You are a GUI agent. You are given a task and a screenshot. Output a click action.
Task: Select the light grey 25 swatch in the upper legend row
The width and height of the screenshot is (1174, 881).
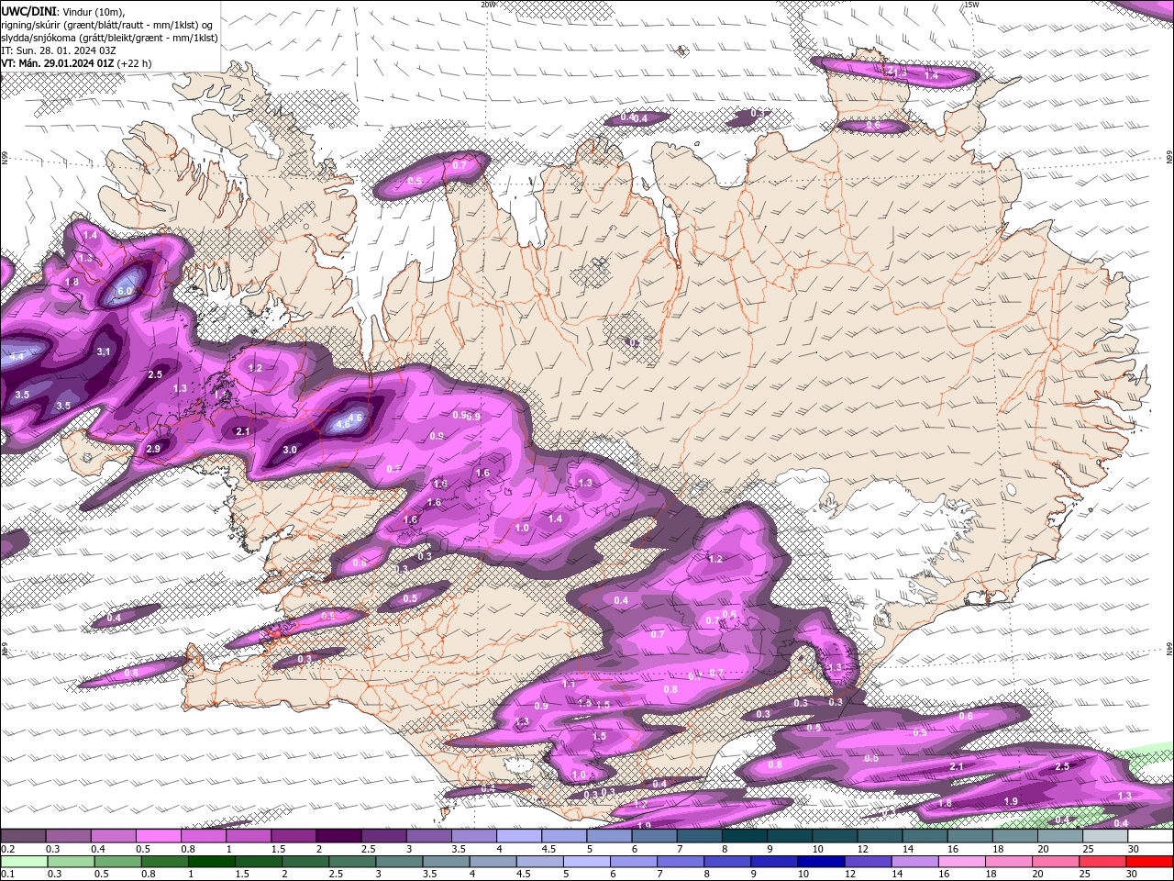point(1106,836)
